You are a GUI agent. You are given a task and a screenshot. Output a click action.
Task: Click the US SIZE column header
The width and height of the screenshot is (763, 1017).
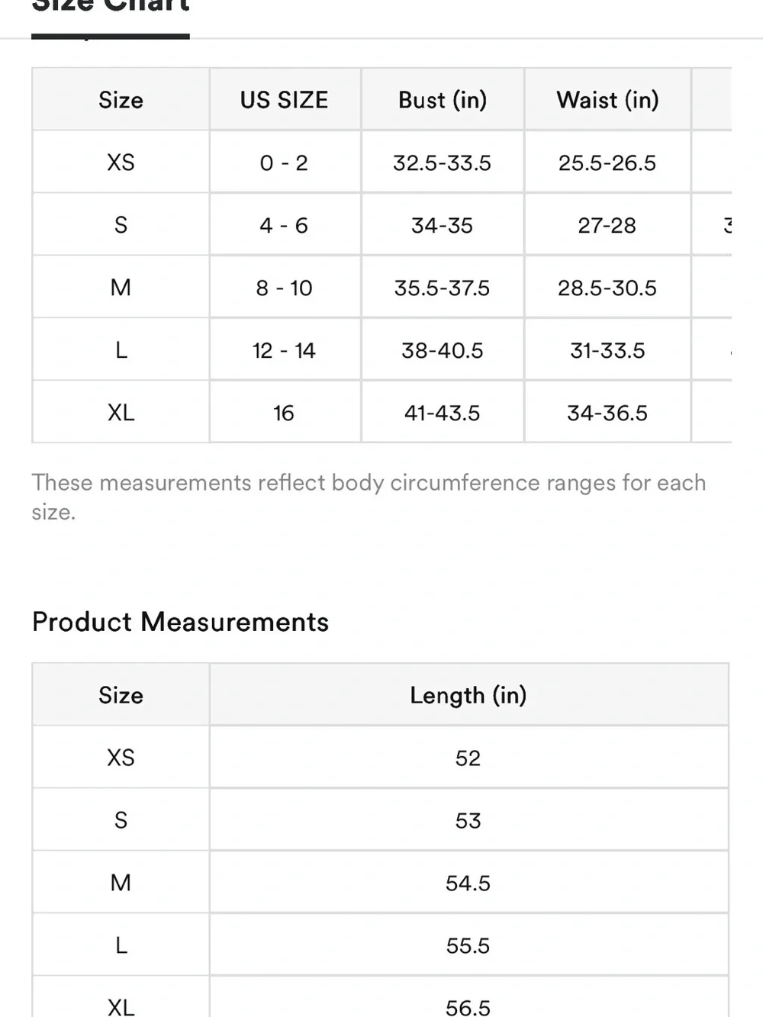point(285,99)
